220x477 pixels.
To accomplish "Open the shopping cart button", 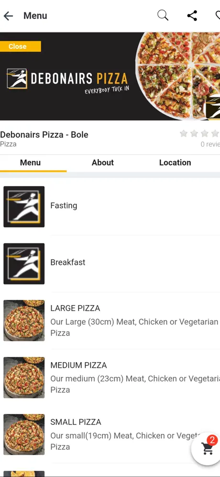I will [x=207, y=448].
